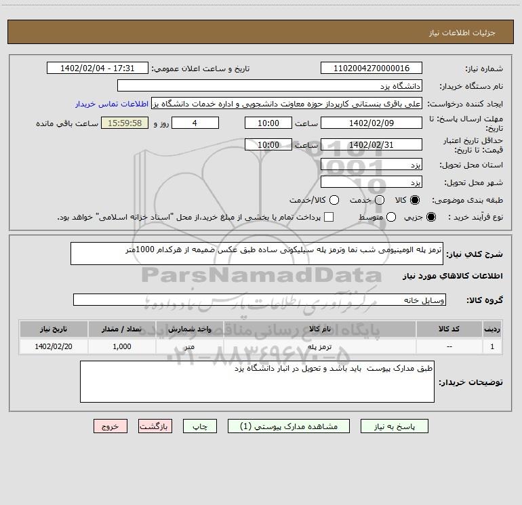Click the چاپ print button
Screen dimensions: 522x505
200,426
